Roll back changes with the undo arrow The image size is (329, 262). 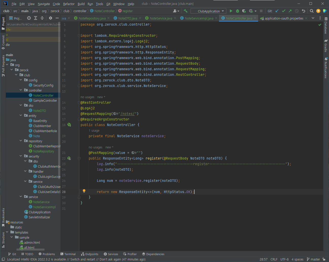pos(303,11)
